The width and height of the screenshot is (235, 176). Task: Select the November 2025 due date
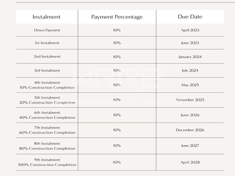pyautogui.click(x=190, y=100)
